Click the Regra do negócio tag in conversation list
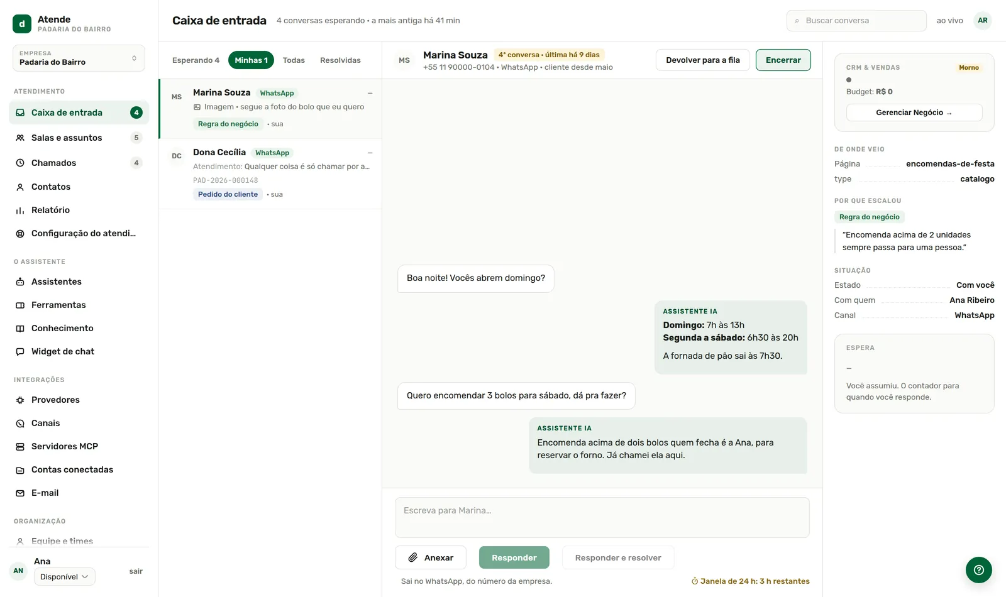The image size is (1006, 597). pyautogui.click(x=228, y=124)
